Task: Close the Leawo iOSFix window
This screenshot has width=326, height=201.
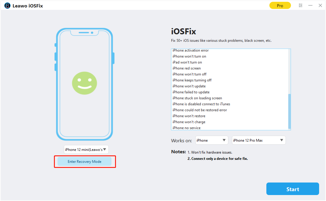Action: 320,6
